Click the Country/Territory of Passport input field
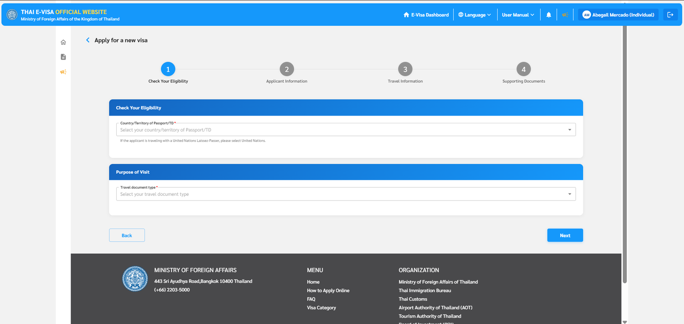The image size is (684, 324). pyautogui.click(x=346, y=130)
